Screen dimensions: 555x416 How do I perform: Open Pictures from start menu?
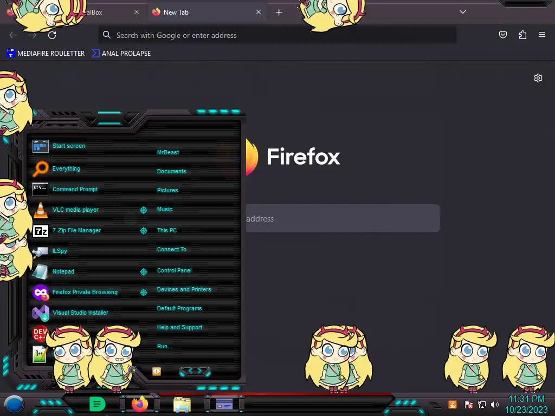click(167, 190)
